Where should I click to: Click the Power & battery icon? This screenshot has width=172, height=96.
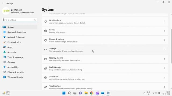coord(45,40)
